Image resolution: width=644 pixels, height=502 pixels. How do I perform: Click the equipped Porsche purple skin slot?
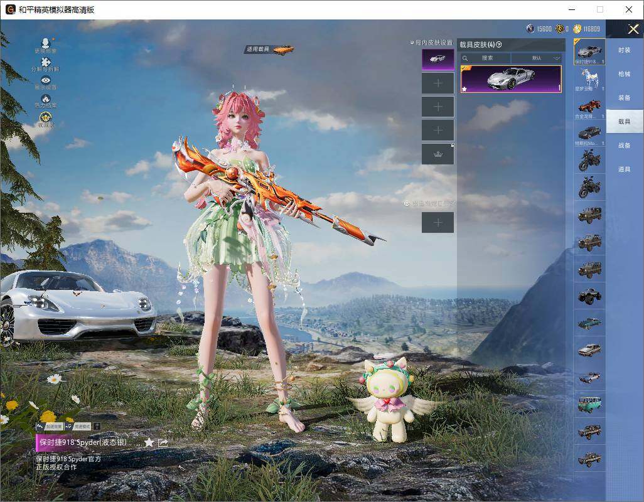[438, 60]
